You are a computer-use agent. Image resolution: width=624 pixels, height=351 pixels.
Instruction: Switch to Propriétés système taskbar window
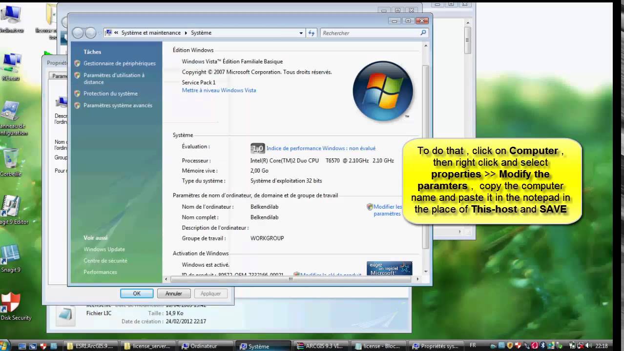point(435,346)
